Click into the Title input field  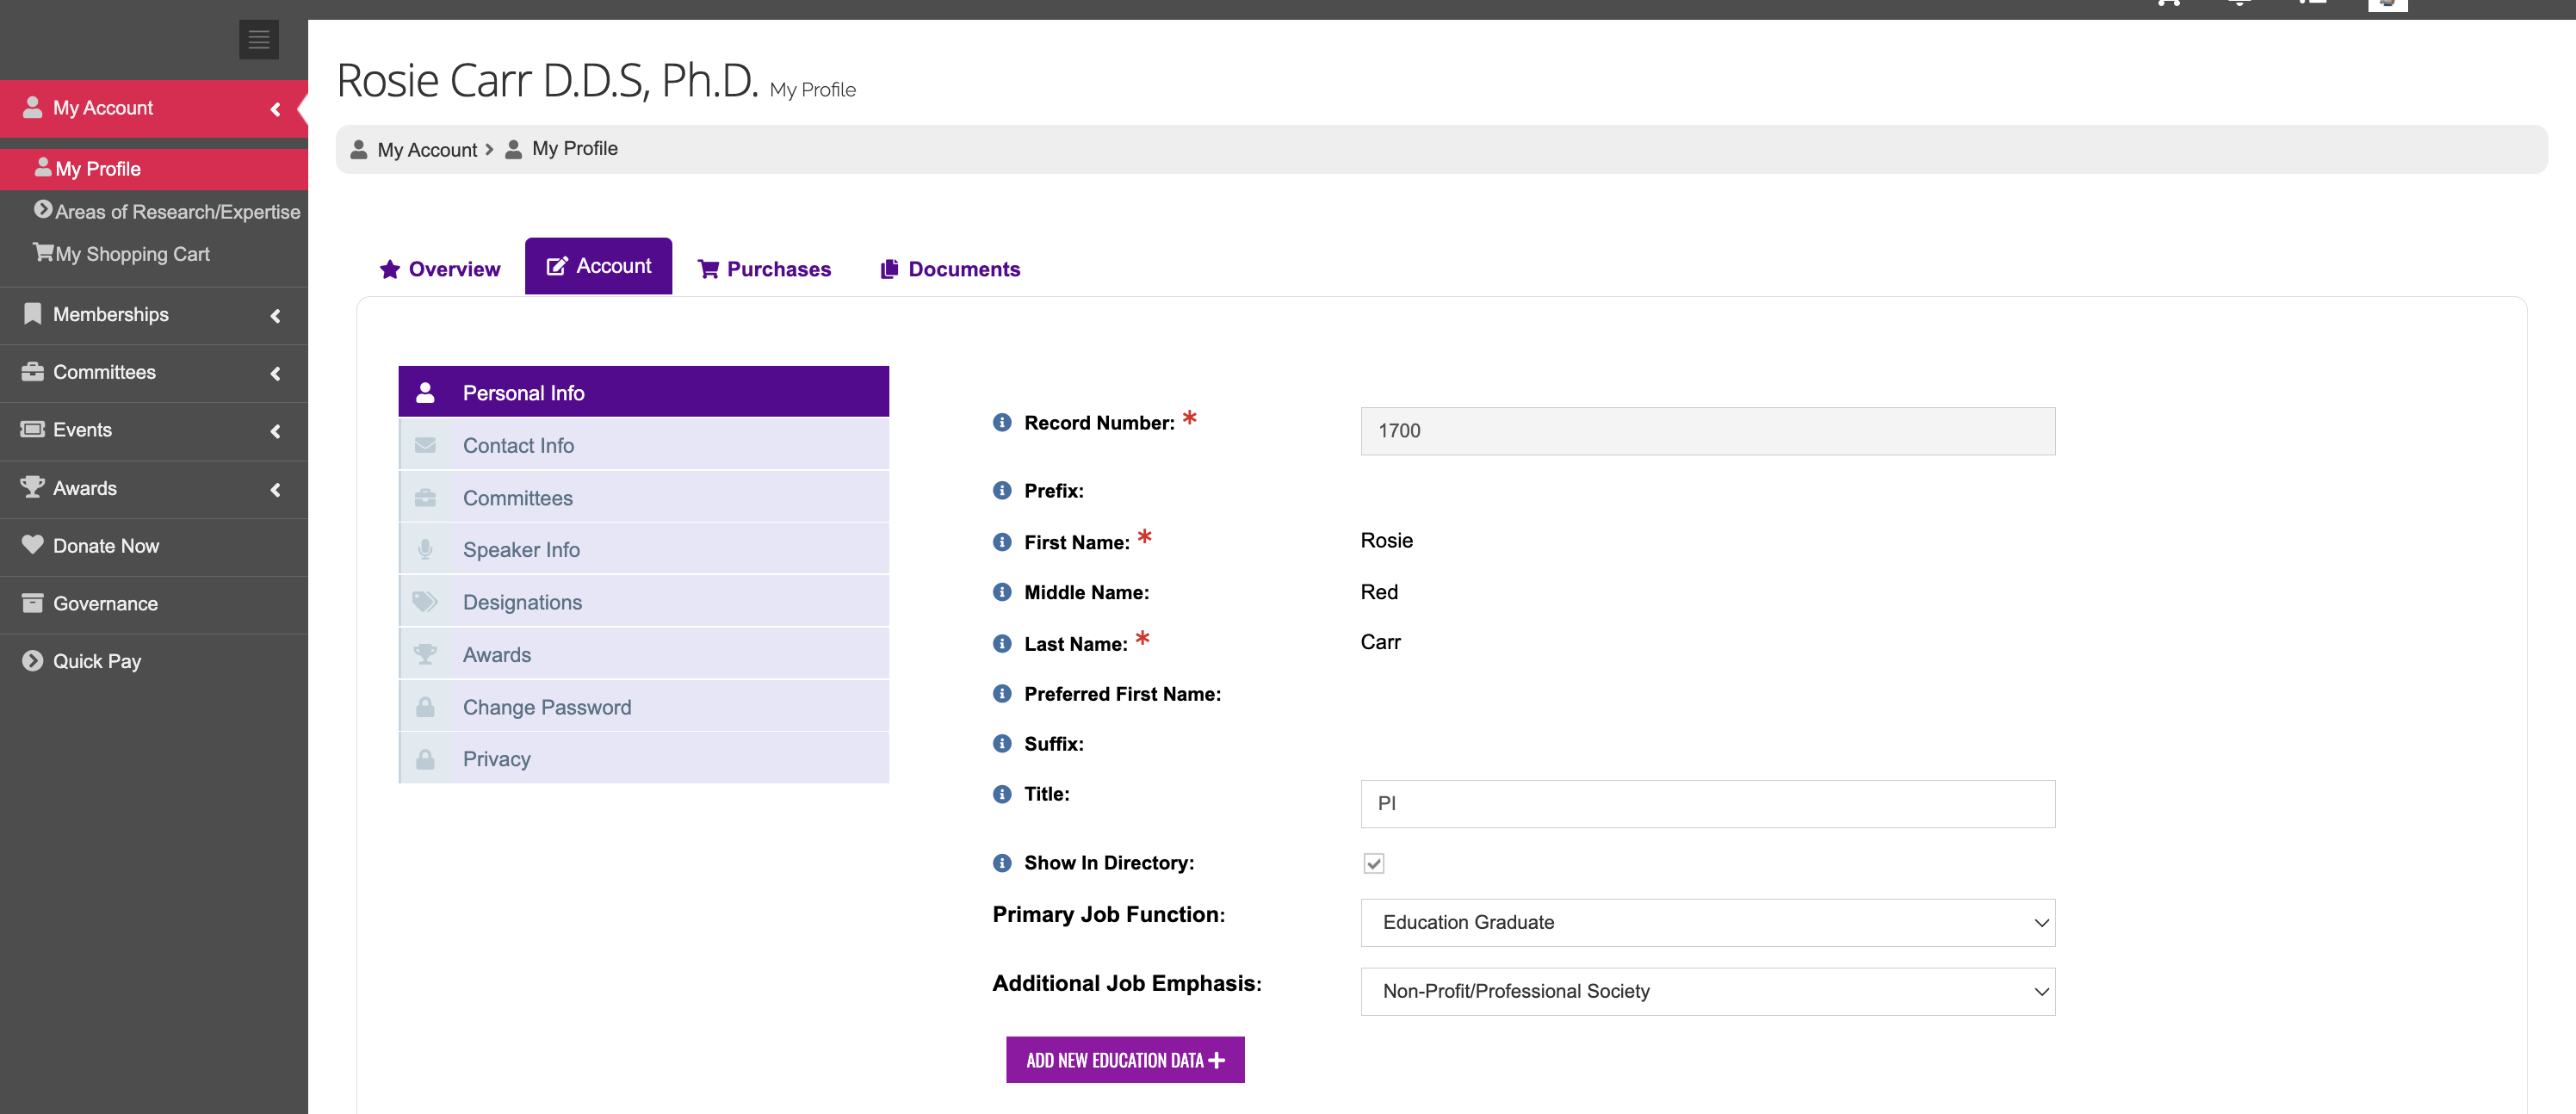(1706, 804)
